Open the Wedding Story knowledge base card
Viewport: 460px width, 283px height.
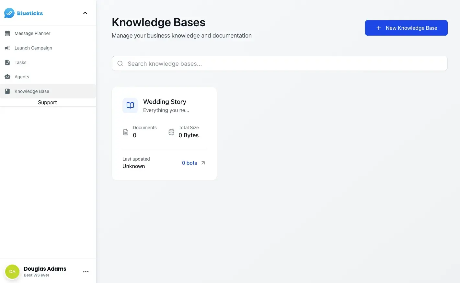[x=164, y=133]
